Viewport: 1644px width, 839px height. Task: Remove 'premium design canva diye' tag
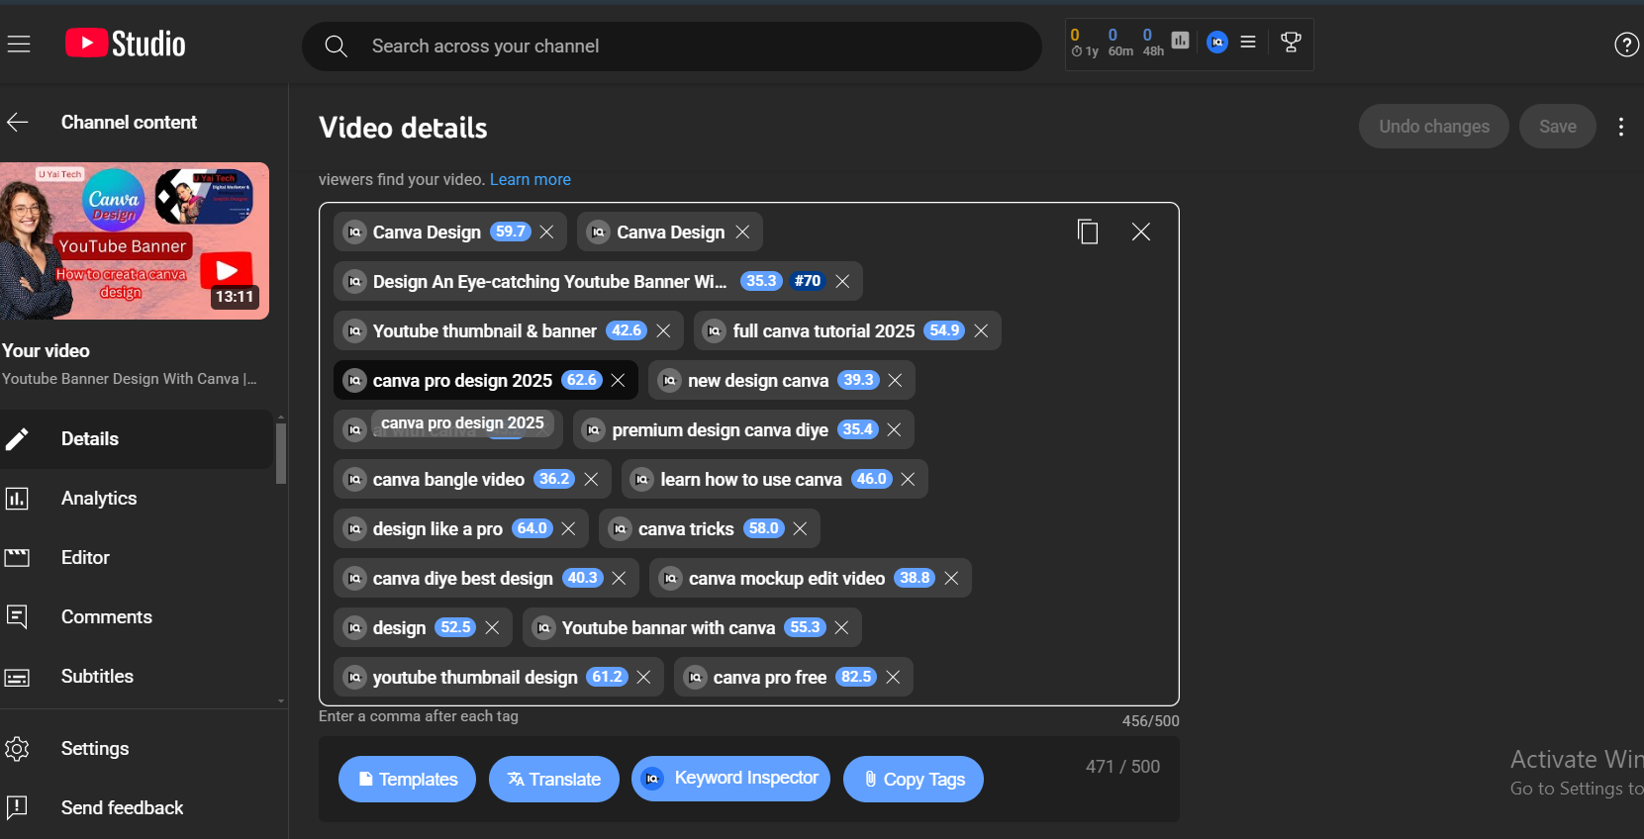[894, 429]
